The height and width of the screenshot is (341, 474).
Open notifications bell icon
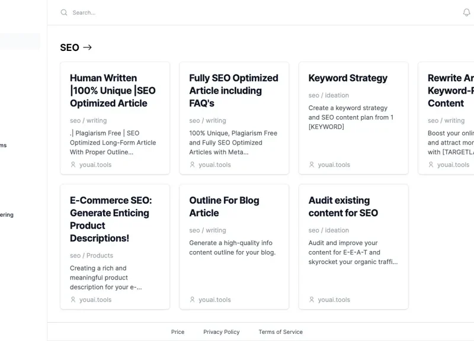pos(466,12)
